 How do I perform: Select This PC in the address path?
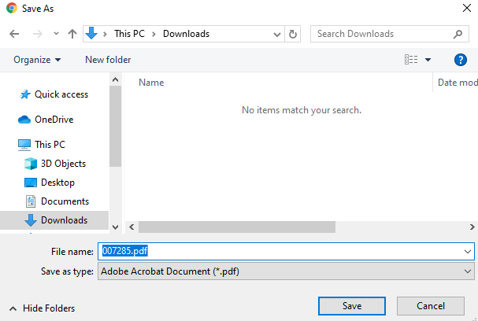coord(129,34)
